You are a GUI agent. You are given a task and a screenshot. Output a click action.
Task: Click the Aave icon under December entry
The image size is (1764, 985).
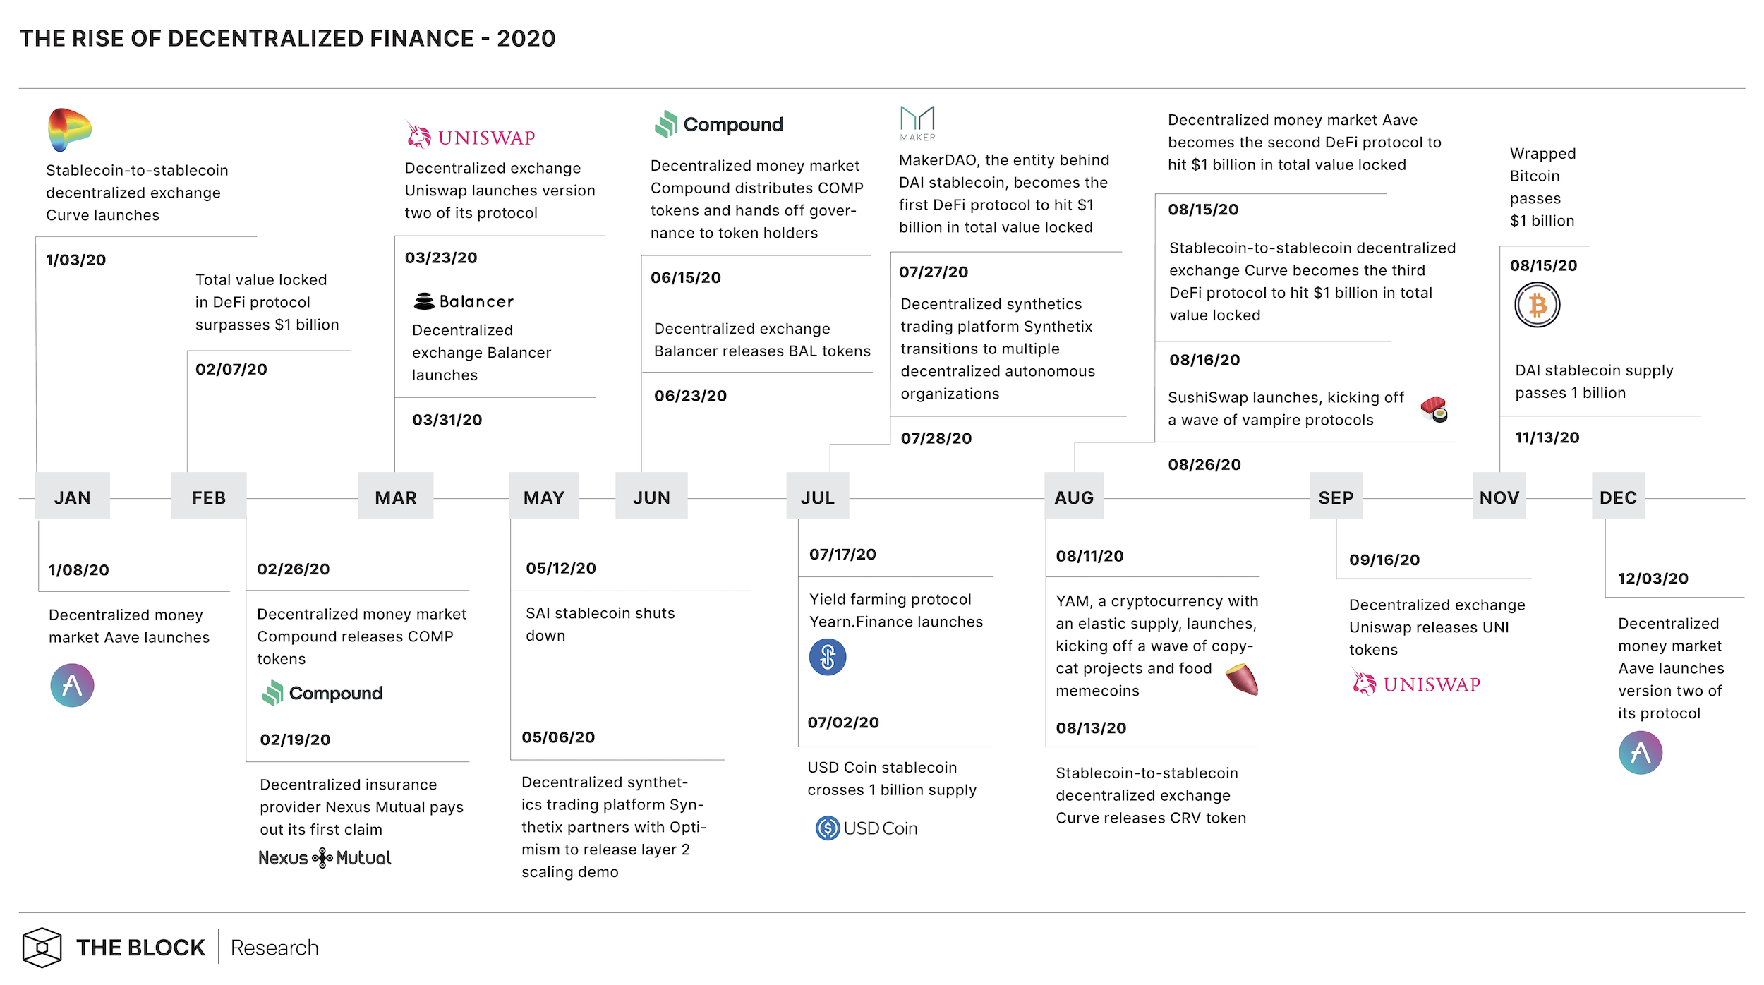[1640, 753]
